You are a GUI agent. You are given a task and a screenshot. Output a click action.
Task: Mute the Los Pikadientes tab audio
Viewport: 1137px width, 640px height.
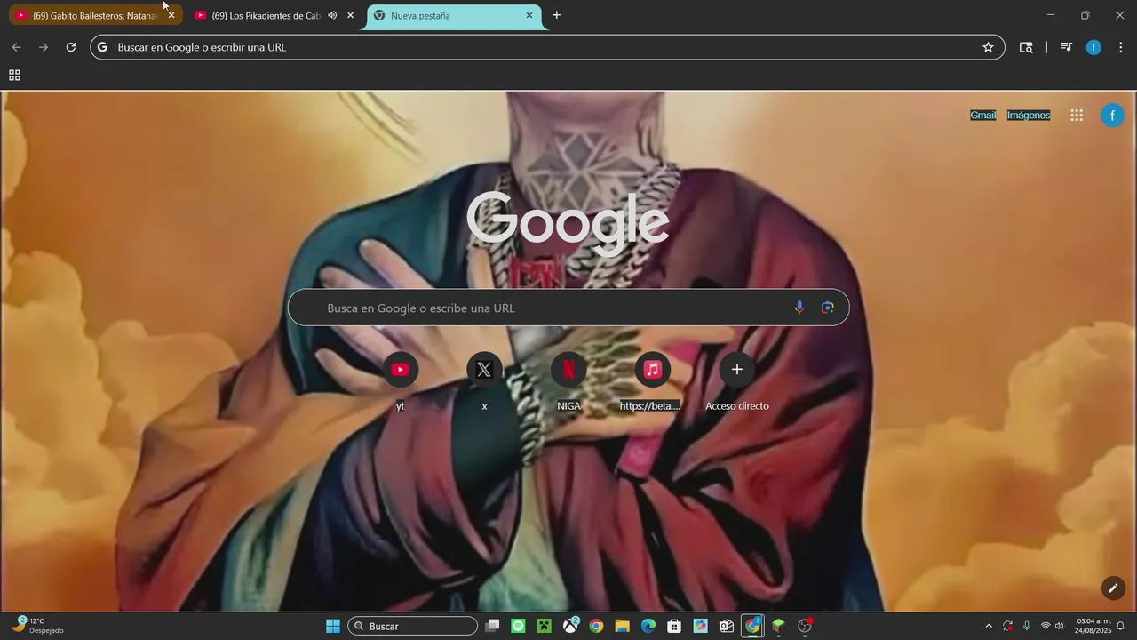[332, 15]
